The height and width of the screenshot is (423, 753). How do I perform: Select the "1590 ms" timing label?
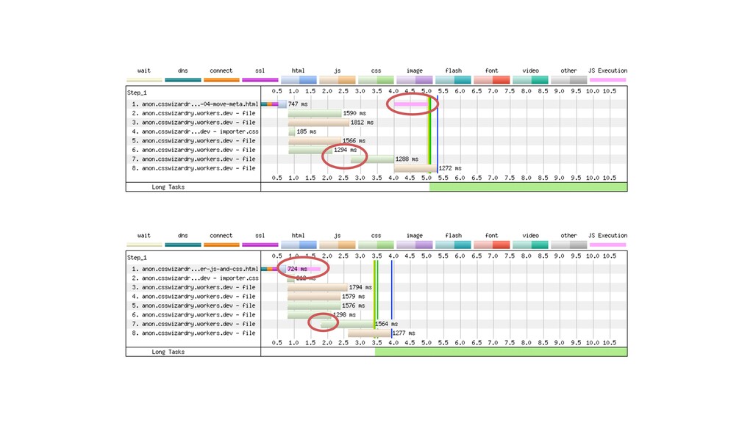click(354, 113)
